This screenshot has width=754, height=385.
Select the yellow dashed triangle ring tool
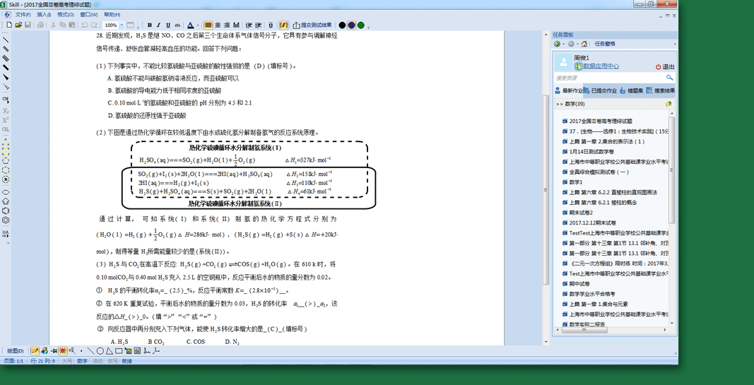tap(6, 143)
